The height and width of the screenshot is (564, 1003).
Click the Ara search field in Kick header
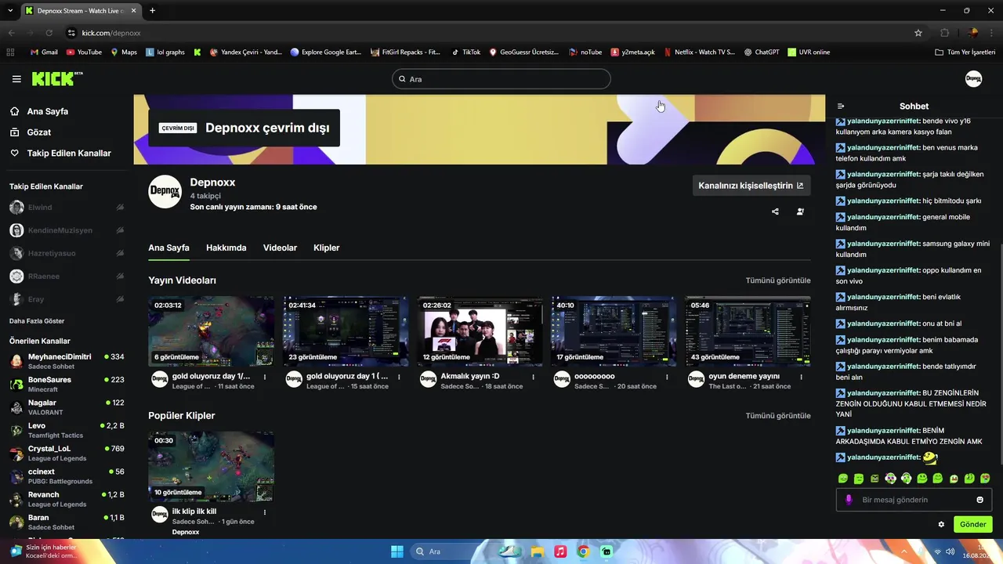[501, 79]
